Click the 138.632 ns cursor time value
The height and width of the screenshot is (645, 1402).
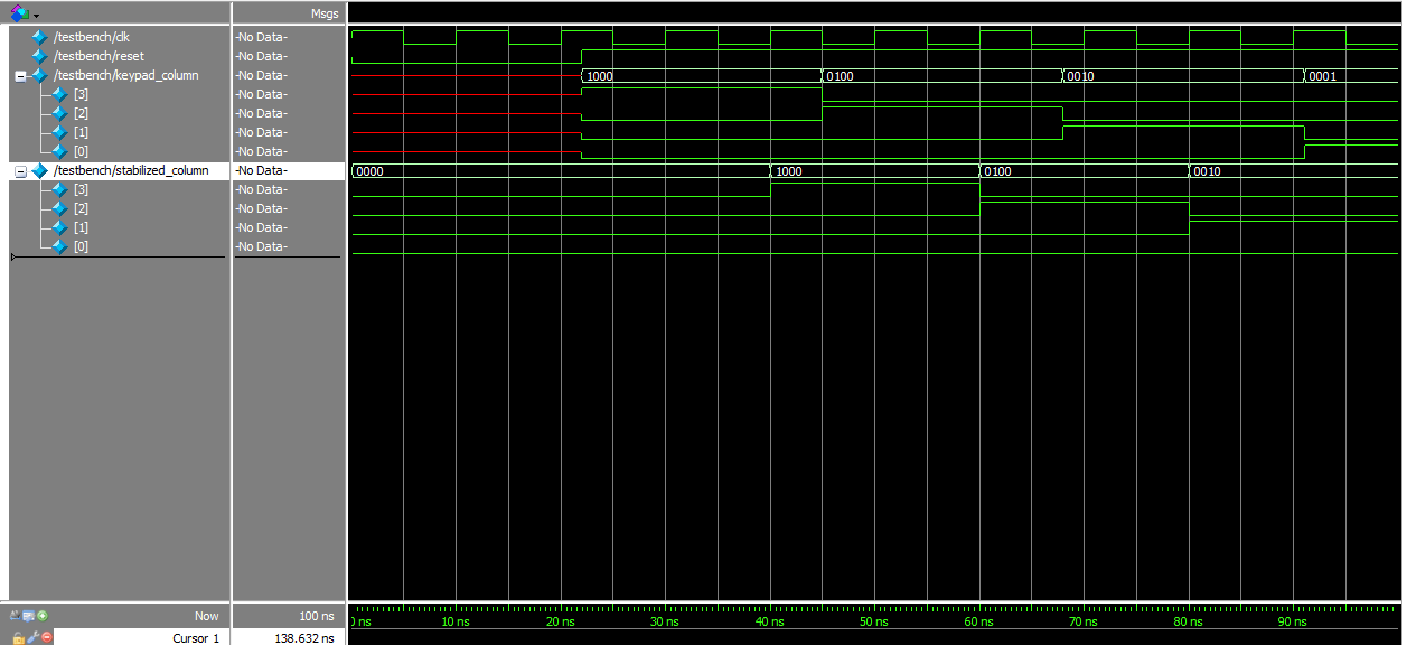[304, 638]
